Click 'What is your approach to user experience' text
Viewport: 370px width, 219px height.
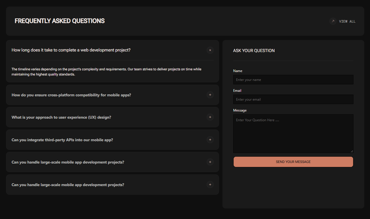click(x=61, y=117)
